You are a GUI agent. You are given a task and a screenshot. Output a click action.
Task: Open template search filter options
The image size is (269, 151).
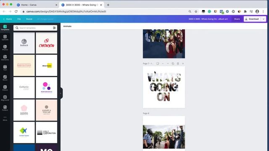tap(54, 28)
